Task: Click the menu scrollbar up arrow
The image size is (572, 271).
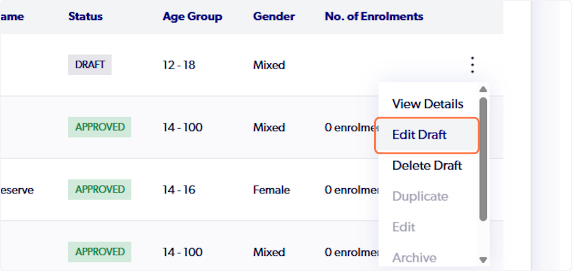Action: (x=483, y=89)
